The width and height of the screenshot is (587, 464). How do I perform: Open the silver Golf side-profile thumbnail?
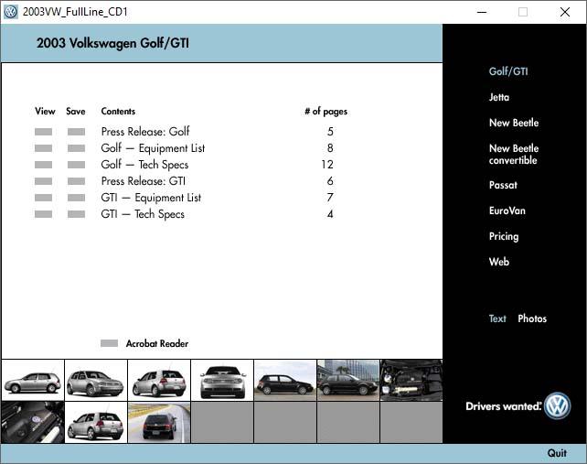pos(33,380)
